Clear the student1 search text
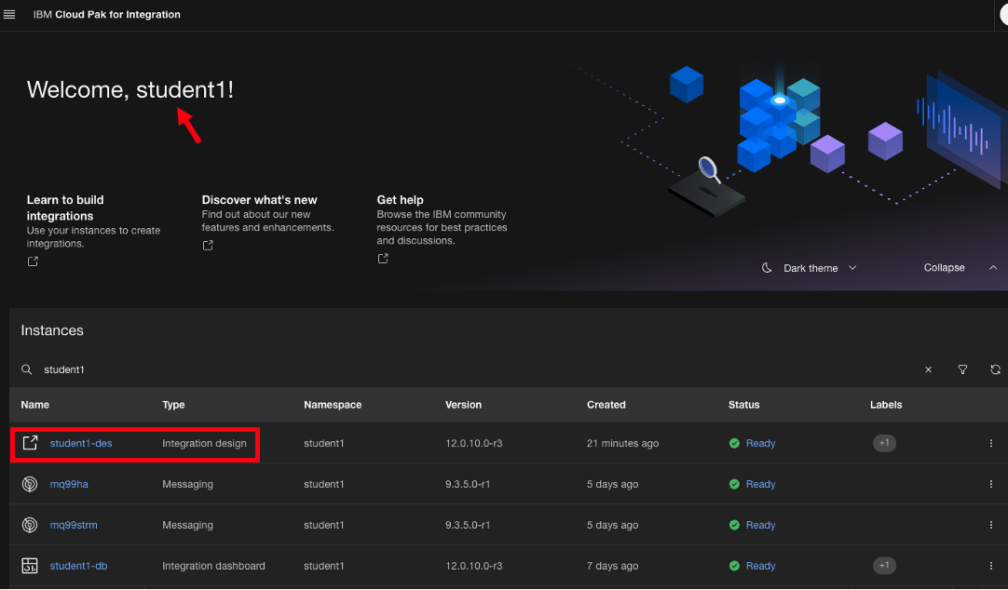 coord(928,369)
